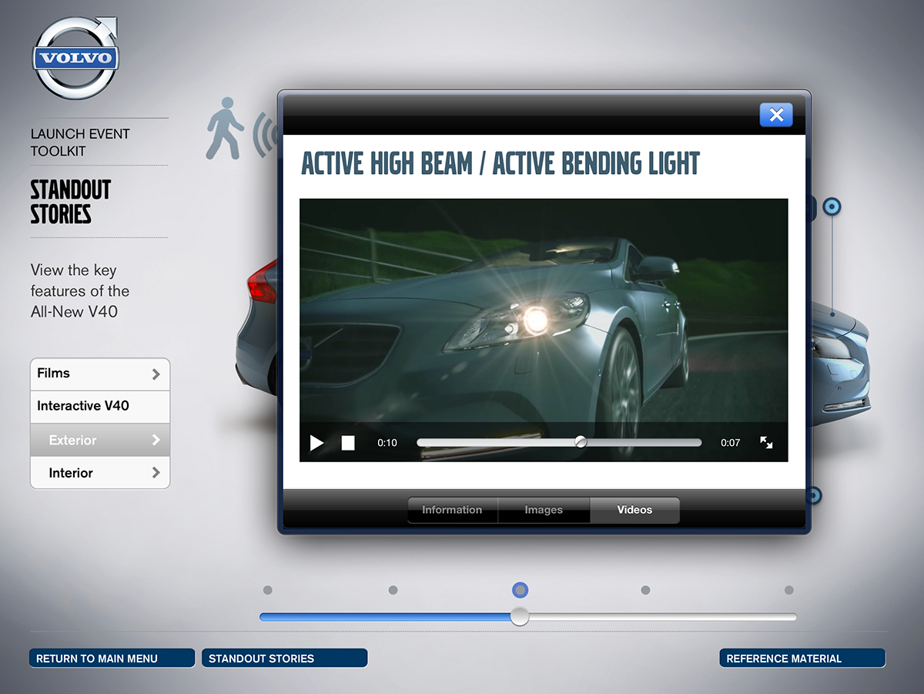Click Launch Event Toolkit text
924x694 pixels.
coord(80,142)
